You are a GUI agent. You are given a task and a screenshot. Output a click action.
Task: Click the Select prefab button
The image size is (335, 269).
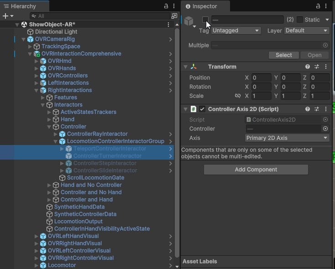point(283,55)
